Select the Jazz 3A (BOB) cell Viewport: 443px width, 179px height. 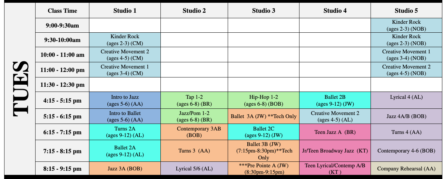[x=125, y=169]
